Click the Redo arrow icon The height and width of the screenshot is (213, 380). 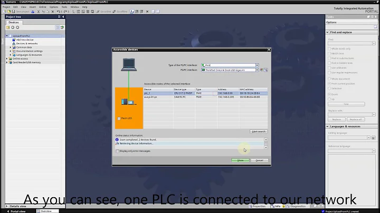[65, 12]
